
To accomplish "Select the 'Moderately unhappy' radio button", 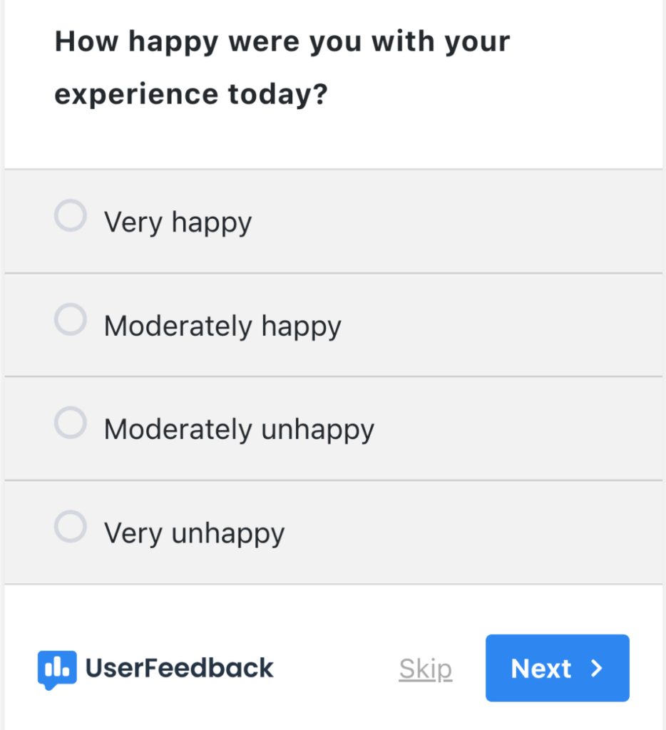I will click(70, 422).
